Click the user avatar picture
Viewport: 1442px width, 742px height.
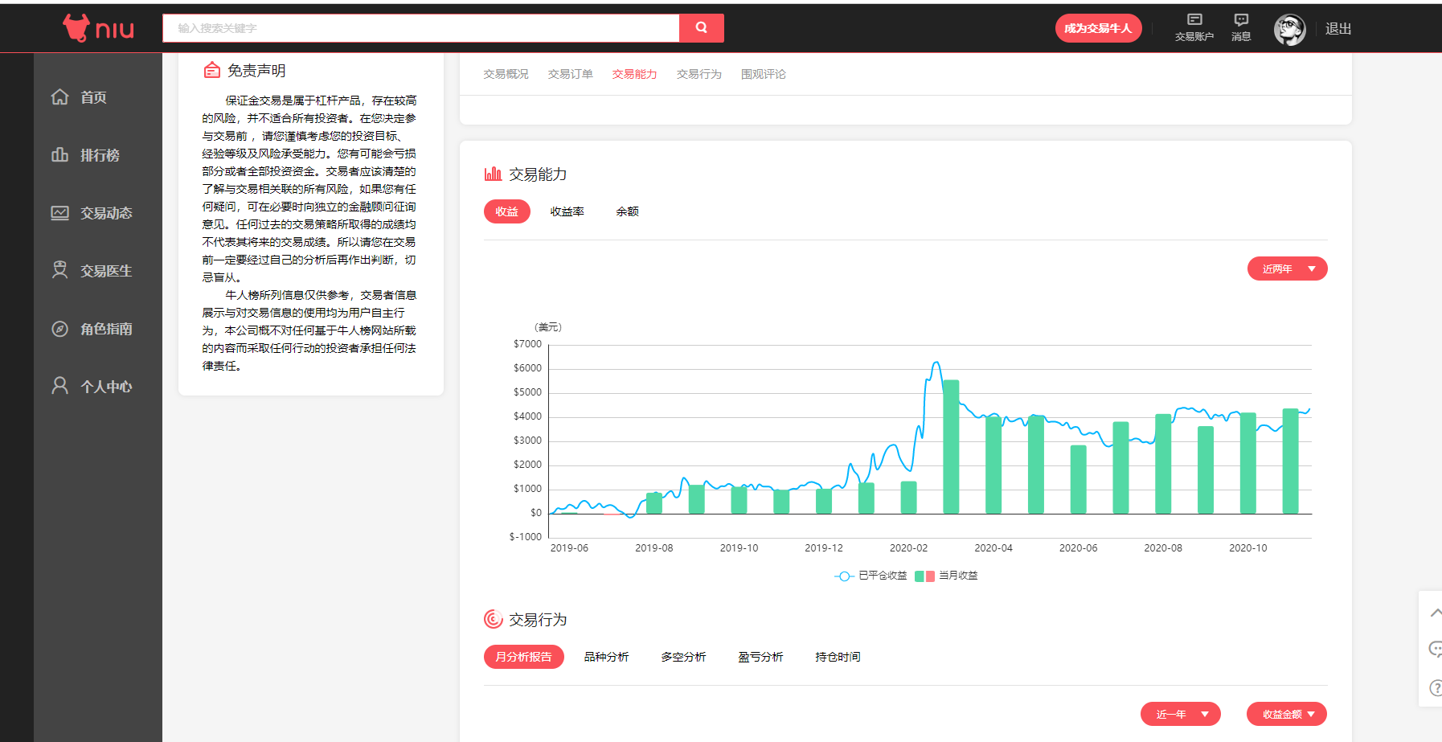[x=1289, y=30]
